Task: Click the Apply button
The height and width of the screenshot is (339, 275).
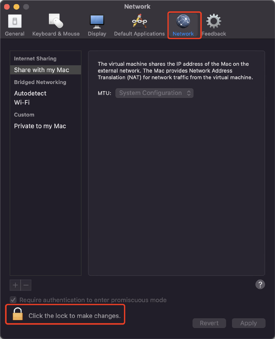Action: [x=249, y=323]
